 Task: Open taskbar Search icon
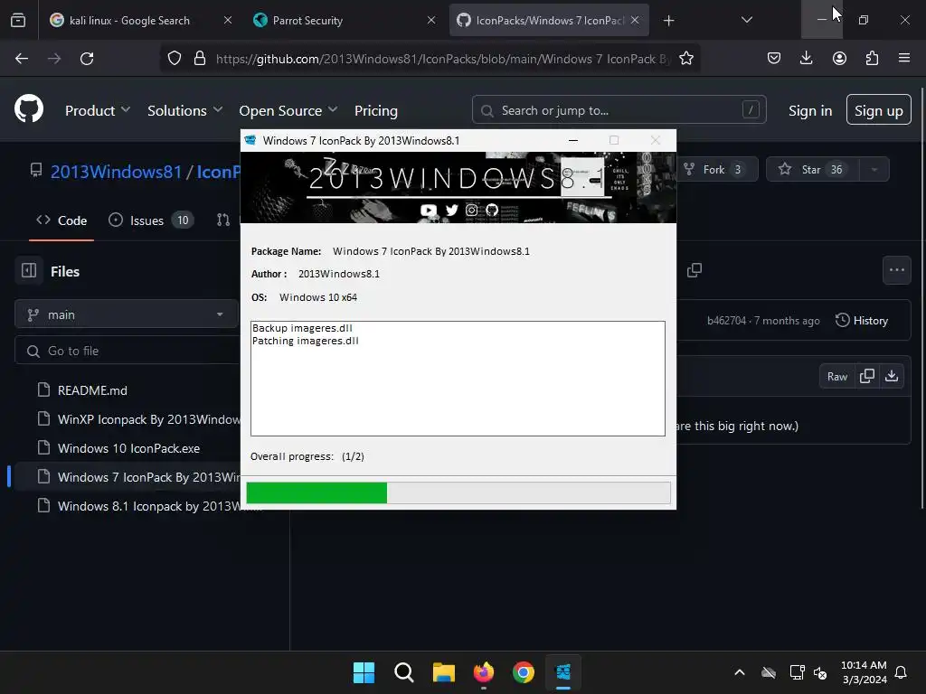404,672
